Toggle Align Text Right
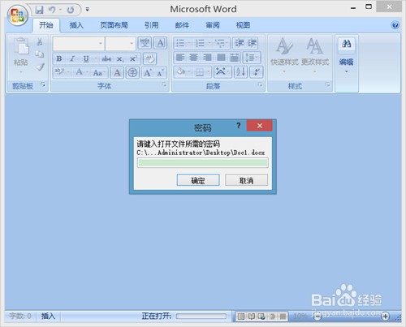The height and width of the screenshot is (327, 406). pos(207,58)
